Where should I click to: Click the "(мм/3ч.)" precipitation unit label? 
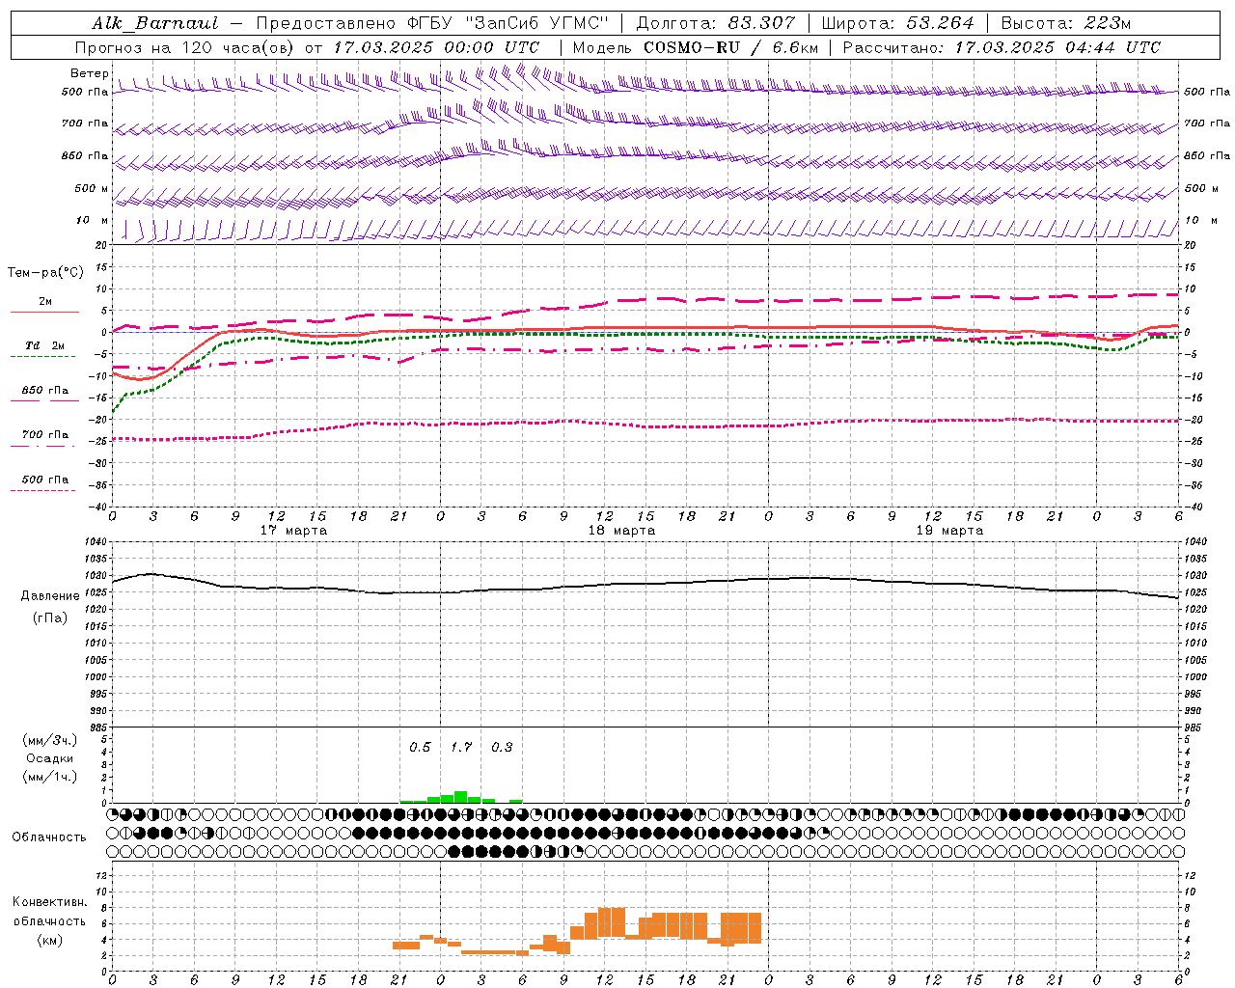[x=50, y=740]
